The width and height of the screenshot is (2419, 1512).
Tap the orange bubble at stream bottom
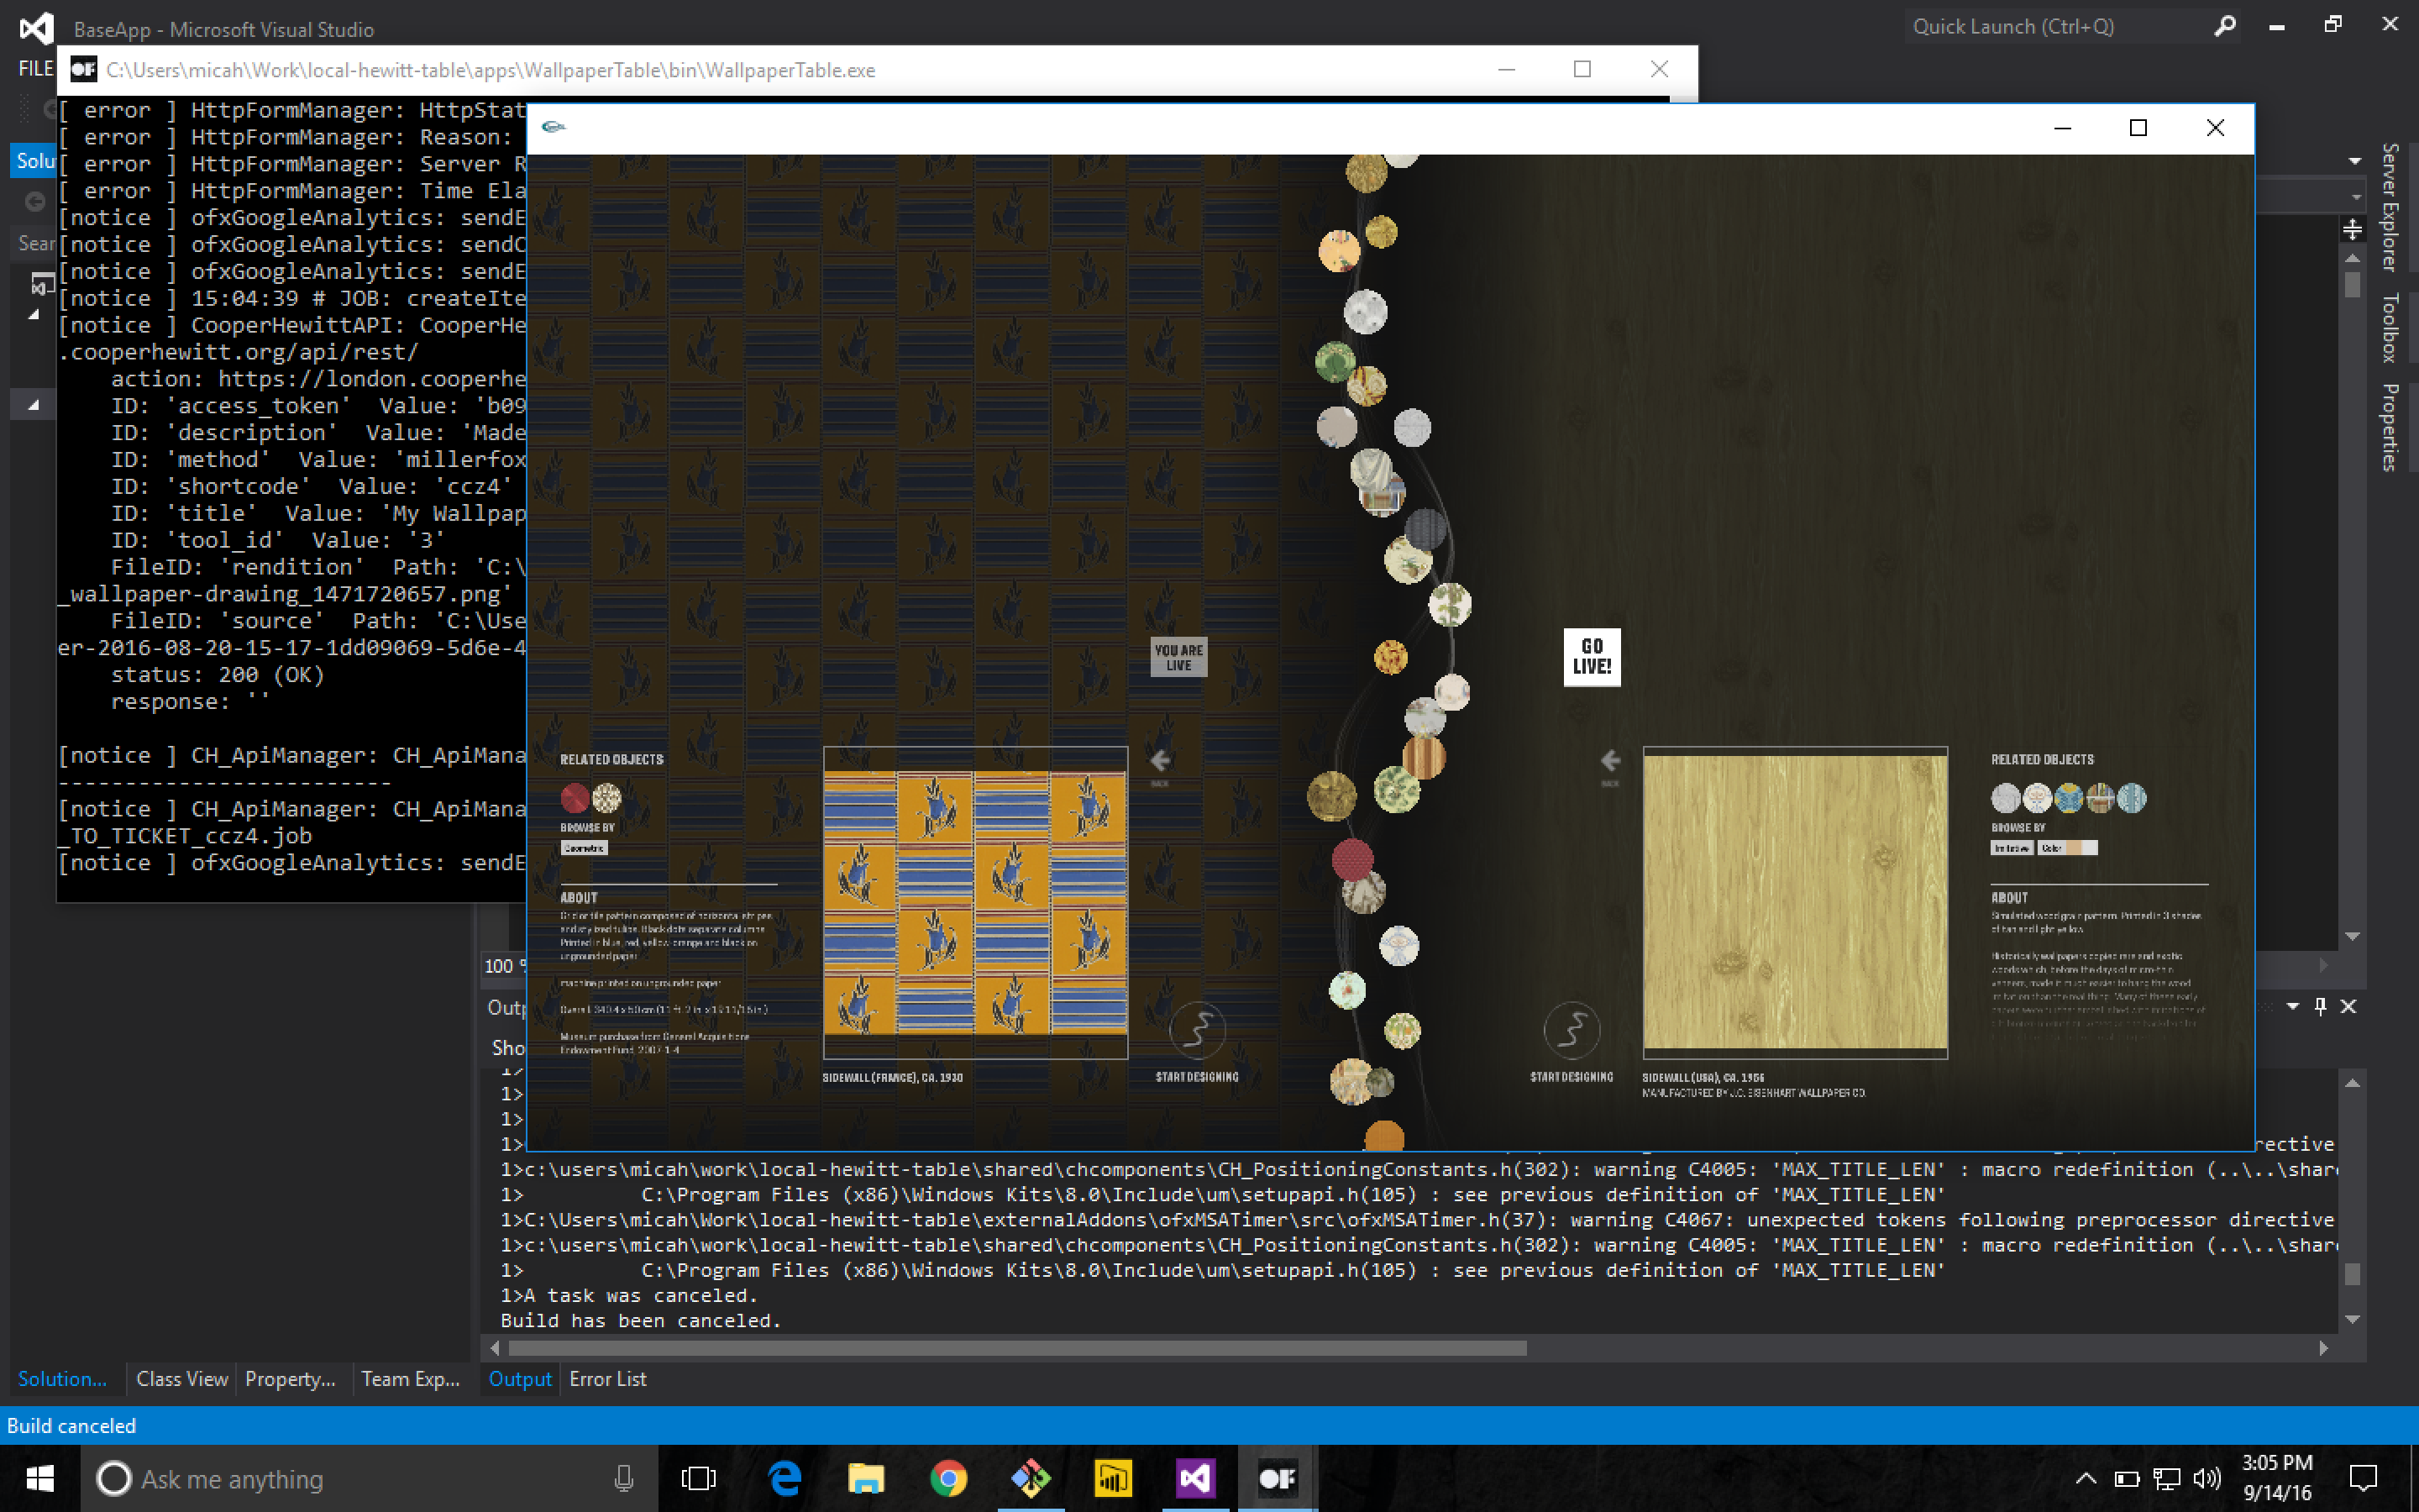pyautogui.click(x=1384, y=1137)
